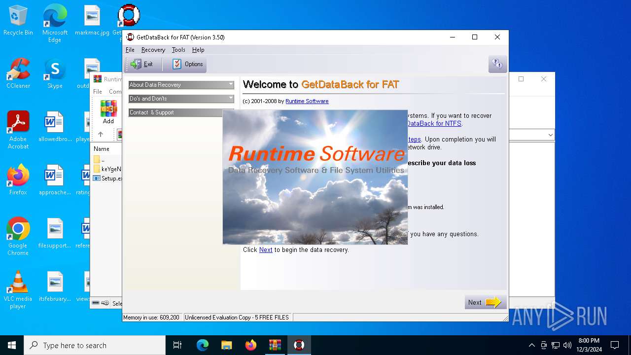The width and height of the screenshot is (631, 355).
Task: Click the up-folder arrow in WinRAR
Action: (x=101, y=134)
